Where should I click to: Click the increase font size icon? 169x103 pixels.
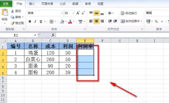78,13
